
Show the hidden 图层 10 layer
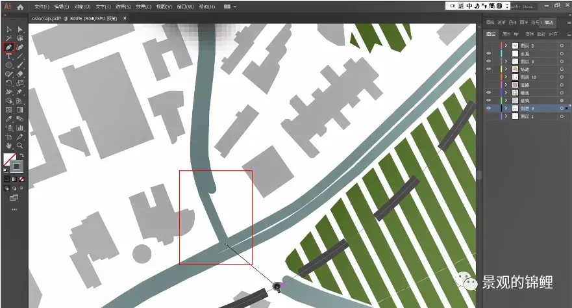tap(489, 77)
